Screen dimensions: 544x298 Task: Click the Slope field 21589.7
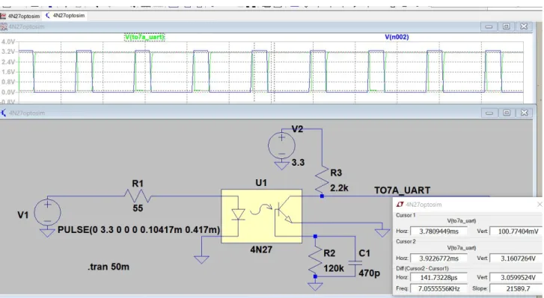tap(516, 288)
